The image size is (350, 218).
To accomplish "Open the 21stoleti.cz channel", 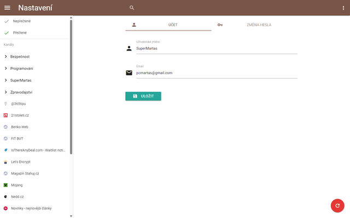I will [x=35, y=115].
